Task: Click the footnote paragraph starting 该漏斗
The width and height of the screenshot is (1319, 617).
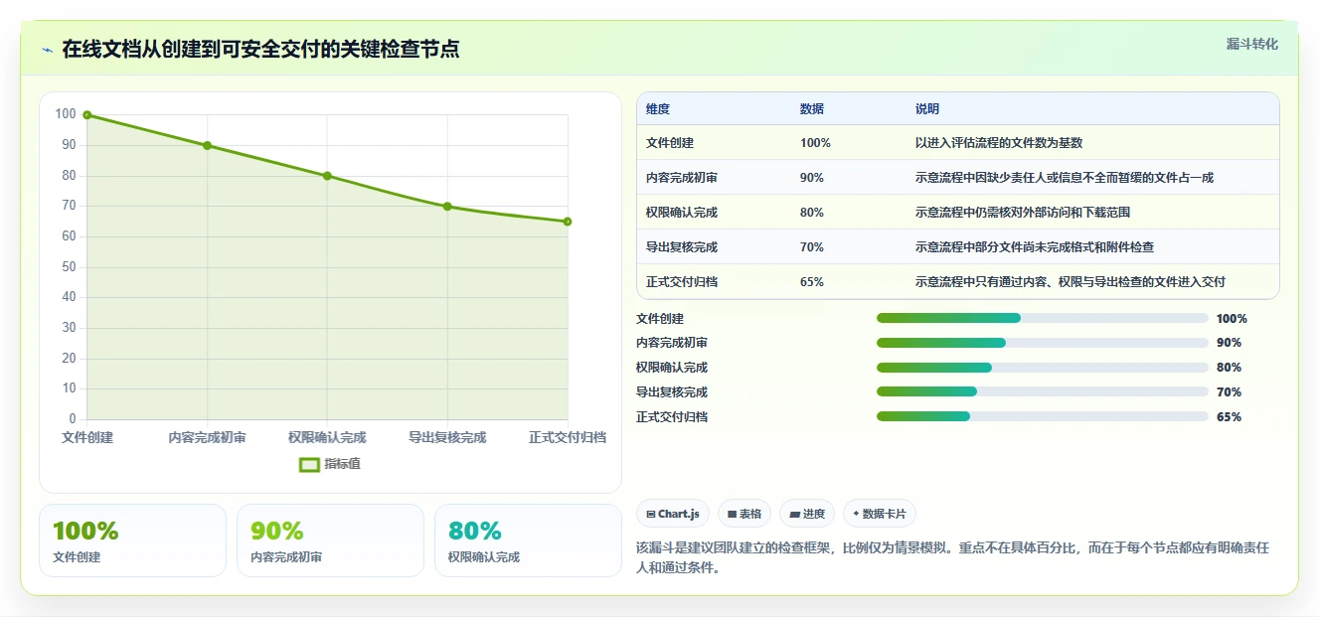Action: 952,558
